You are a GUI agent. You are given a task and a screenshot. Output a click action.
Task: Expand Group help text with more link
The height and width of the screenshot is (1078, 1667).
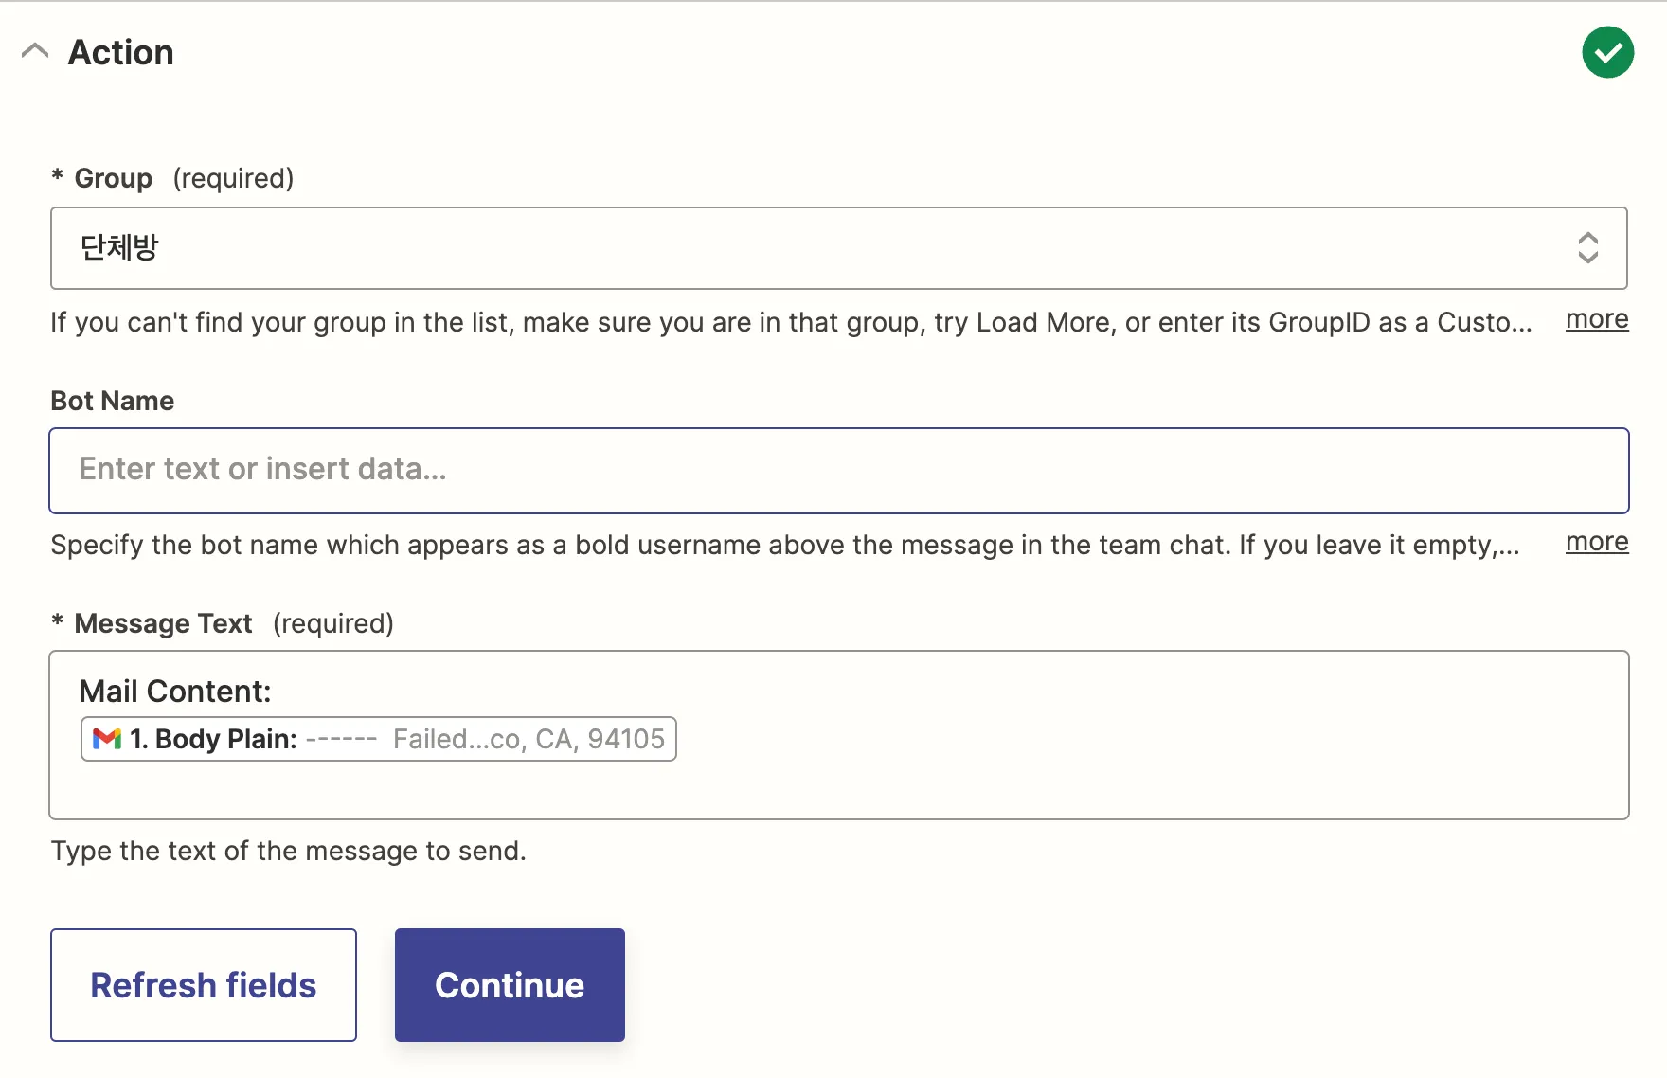[1596, 320]
